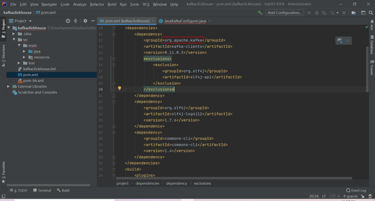The height and width of the screenshot is (201, 375).
Task: Expand the java folder
Action: tap(24, 51)
